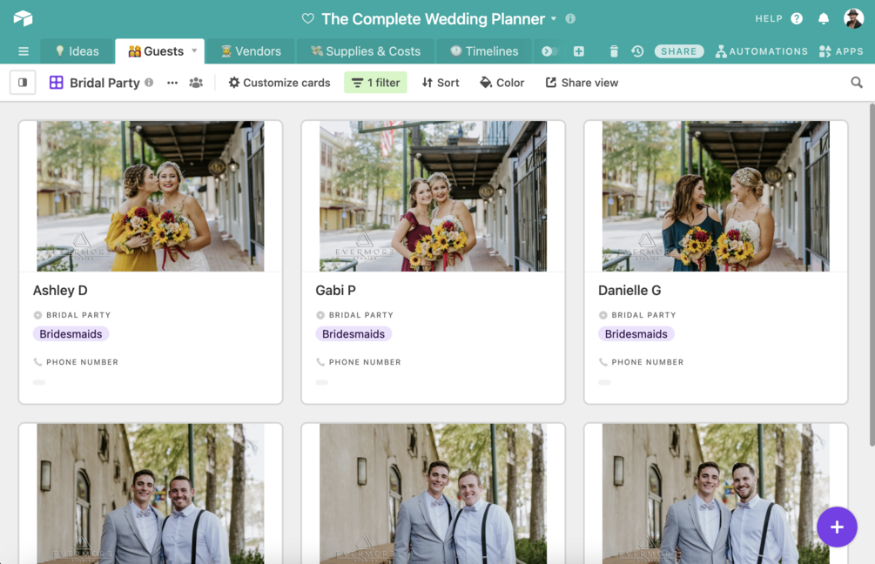The image size is (875, 564).
Task: Open the collaborators people icon
Action: click(x=196, y=83)
